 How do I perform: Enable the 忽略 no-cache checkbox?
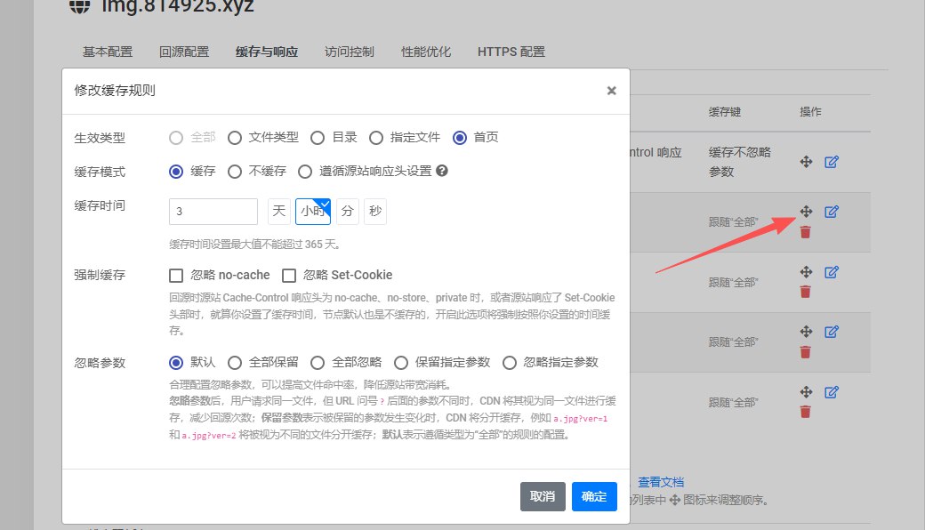click(x=176, y=276)
